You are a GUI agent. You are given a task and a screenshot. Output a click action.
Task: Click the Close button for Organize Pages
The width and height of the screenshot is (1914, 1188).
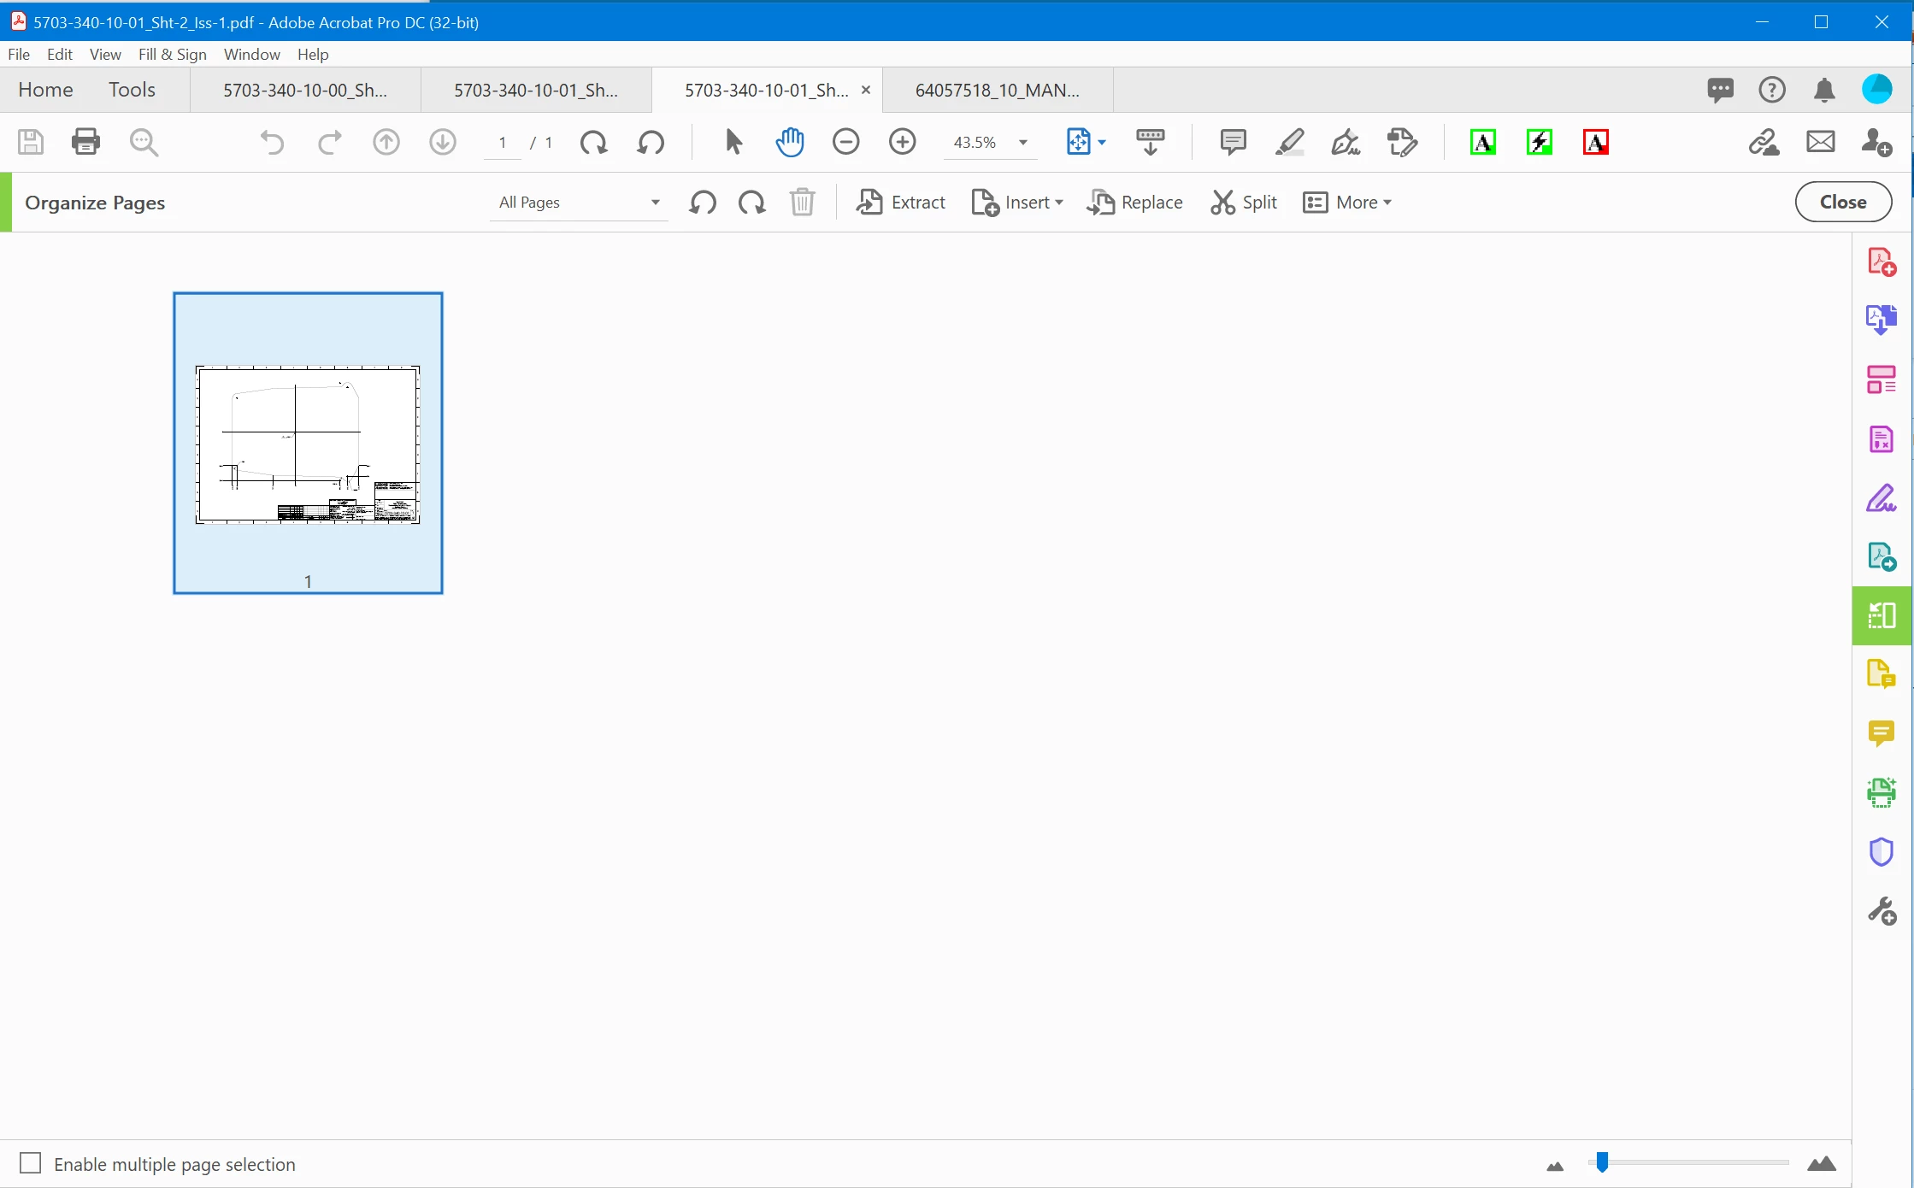click(x=1842, y=203)
